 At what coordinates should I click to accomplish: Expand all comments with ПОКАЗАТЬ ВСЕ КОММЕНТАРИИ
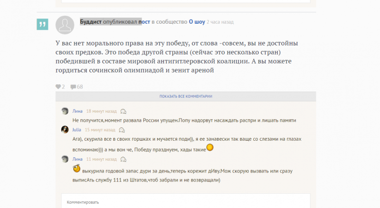(x=186, y=96)
